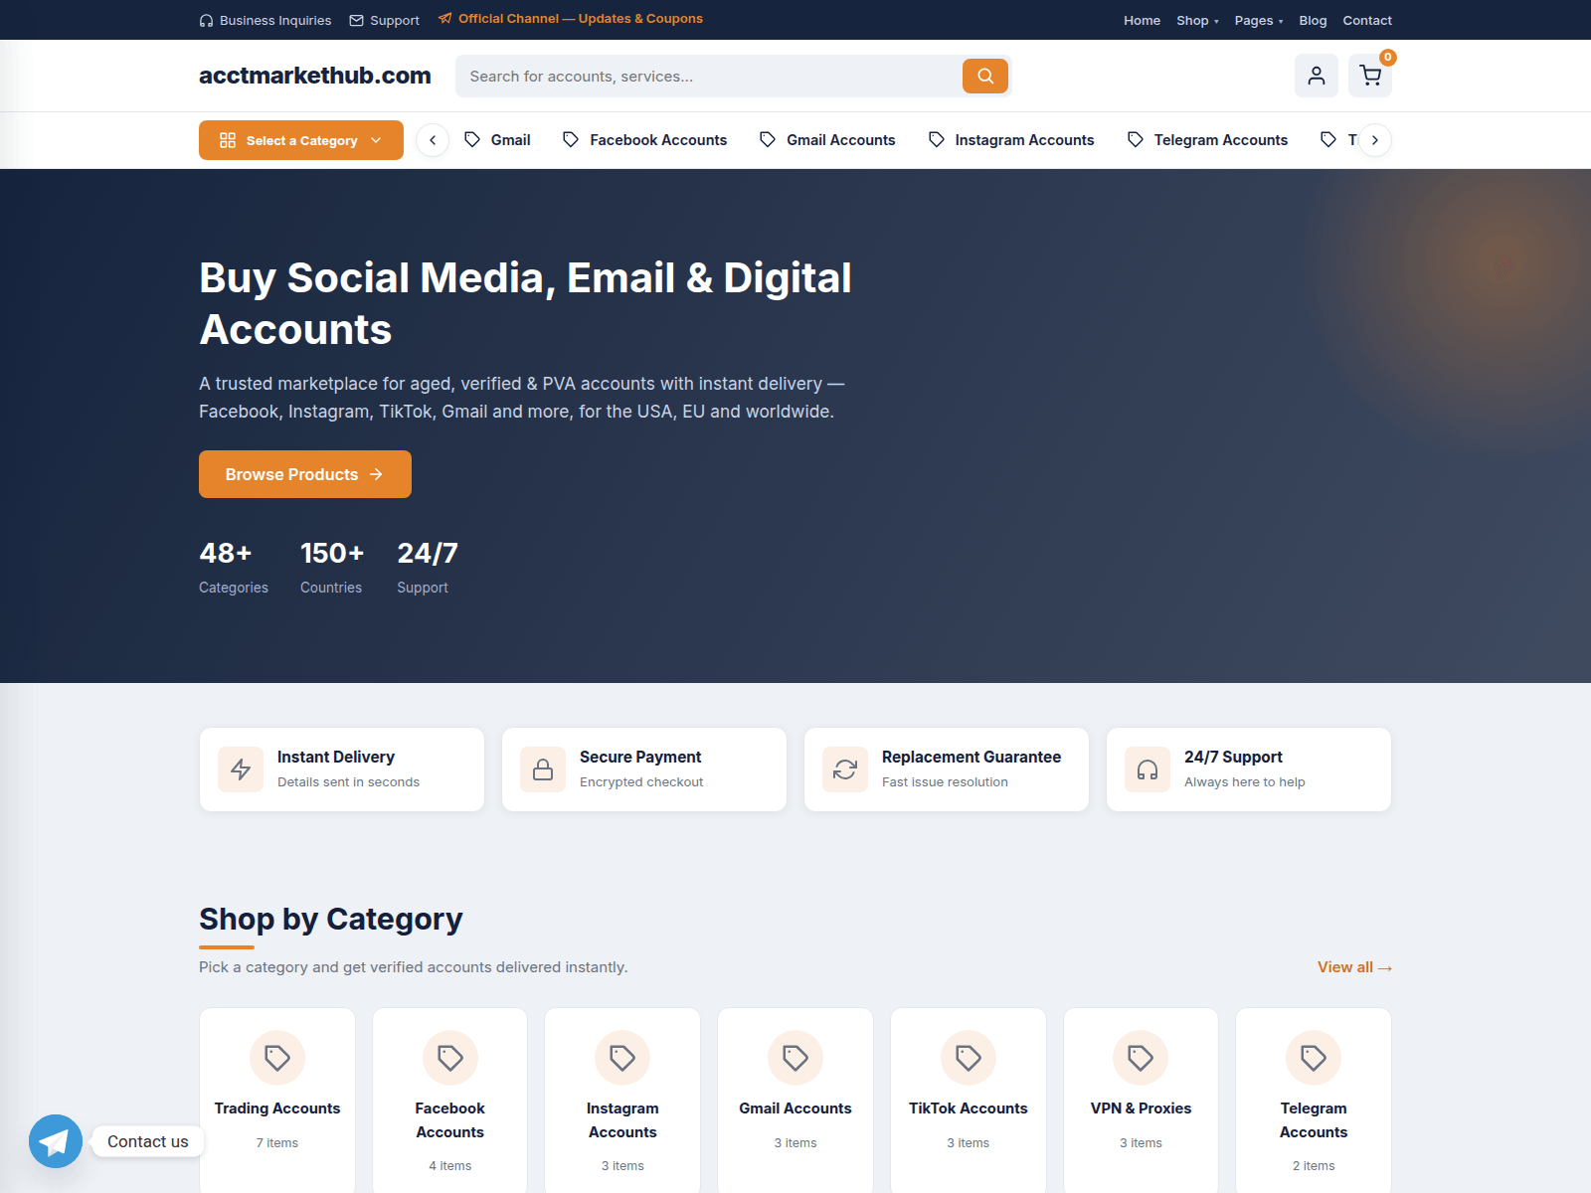This screenshot has height=1193, width=1591.
Task: Click the 24/7 Support hero stat
Action: [x=428, y=567]
